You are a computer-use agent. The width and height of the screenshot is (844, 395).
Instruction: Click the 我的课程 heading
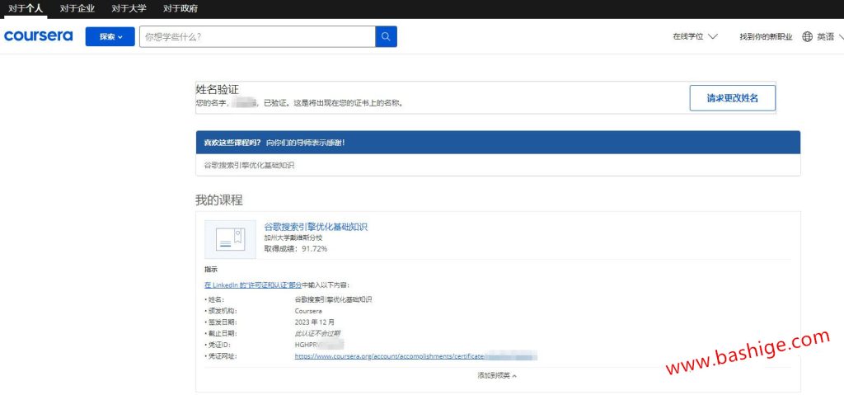pos(219,200)
